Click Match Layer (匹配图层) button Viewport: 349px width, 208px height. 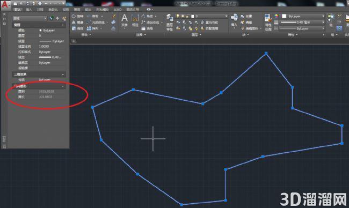(x=209, y=28)
